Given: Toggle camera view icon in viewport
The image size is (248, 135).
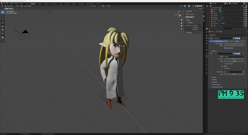Looking at the screenshot, I should pyautogui.click(x=181, y=26).
